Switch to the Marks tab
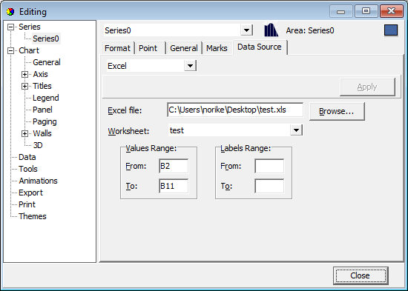 pyautogui.click(x=217, y=48)
